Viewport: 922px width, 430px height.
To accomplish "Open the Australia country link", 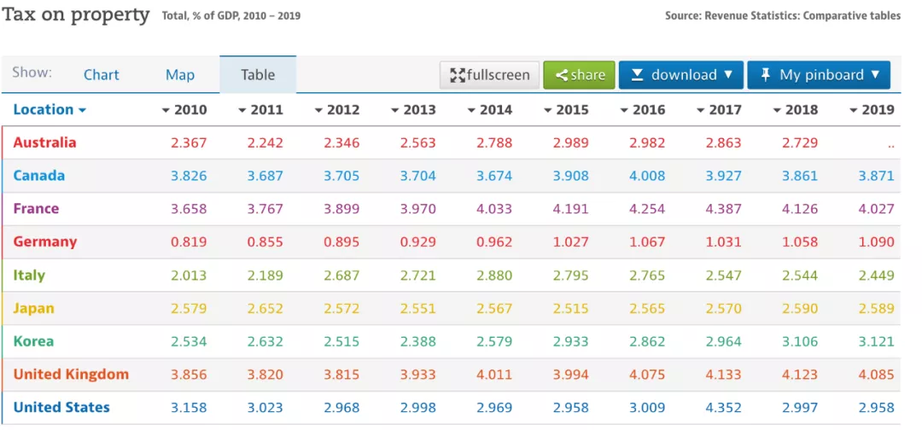I will coord(44,142).
